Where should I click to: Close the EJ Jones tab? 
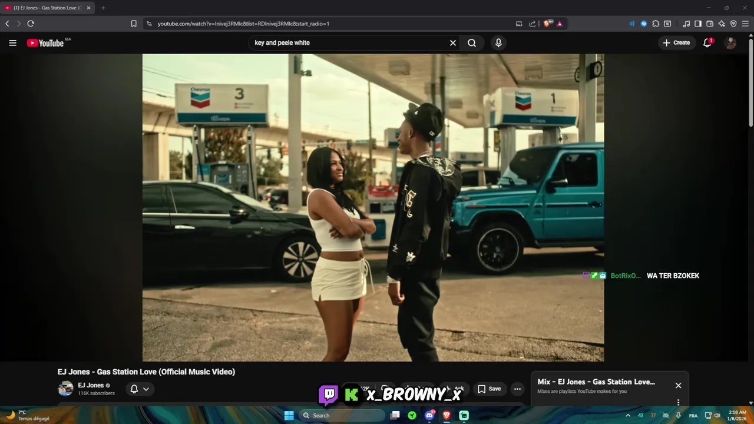(x=88, y=8)
